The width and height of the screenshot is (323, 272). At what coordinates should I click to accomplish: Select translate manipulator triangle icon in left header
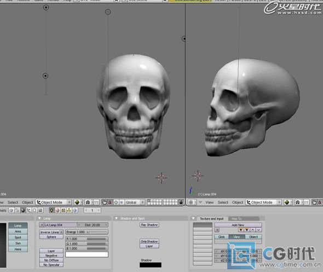[x=110, y=202]
